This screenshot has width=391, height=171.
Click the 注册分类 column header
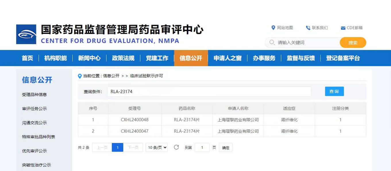pos(340,109)
